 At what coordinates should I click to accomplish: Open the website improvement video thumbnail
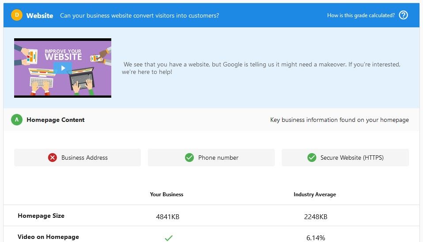point(63,68)
